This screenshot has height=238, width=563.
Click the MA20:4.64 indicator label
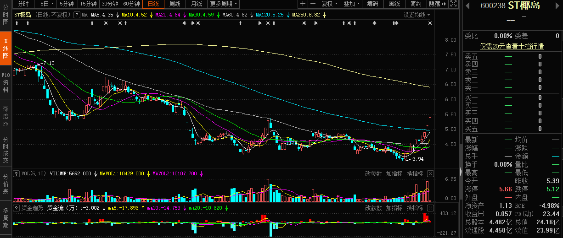[x=168, y=15]
